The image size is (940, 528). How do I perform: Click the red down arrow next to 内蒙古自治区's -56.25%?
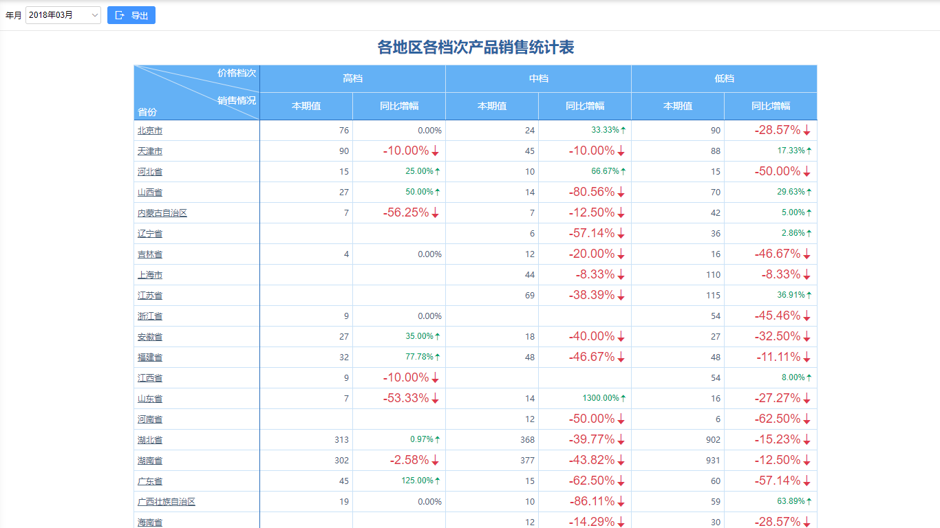click(436, 212)
